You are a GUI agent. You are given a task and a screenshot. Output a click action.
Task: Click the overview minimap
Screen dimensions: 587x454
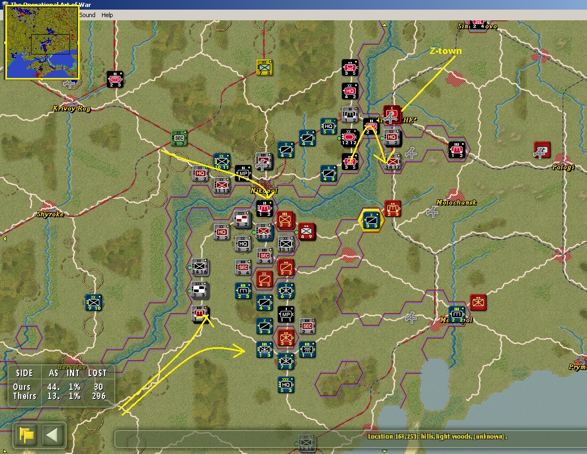(42, 42)
